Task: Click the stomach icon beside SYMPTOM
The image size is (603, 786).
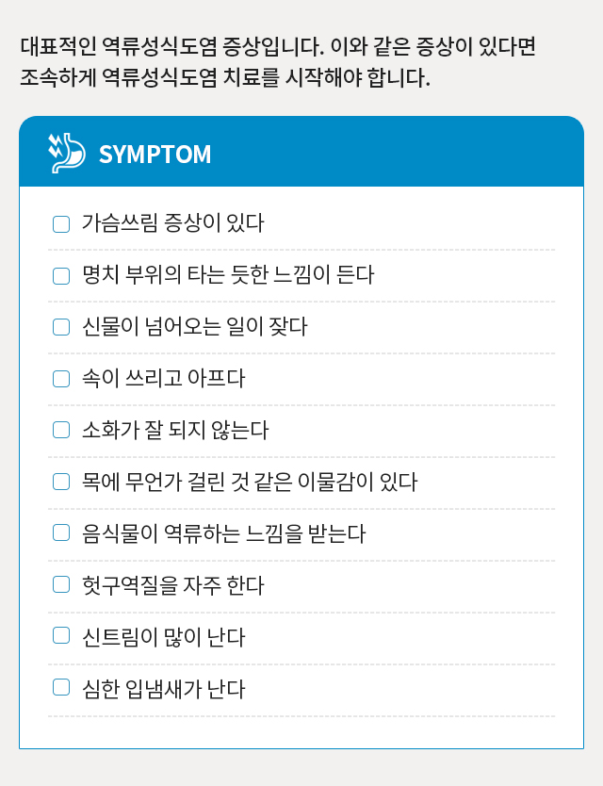Action: [x=66, y=153]
